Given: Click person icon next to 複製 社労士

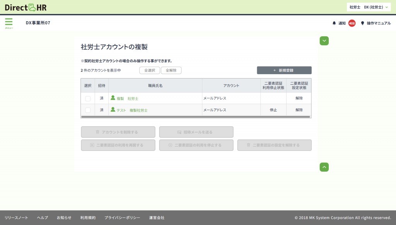Looking at the screenshot, I should click(113, 98).
